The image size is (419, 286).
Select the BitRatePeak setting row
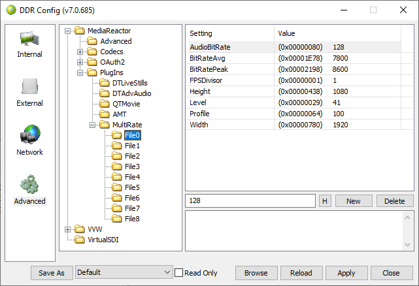click(295, 69)
